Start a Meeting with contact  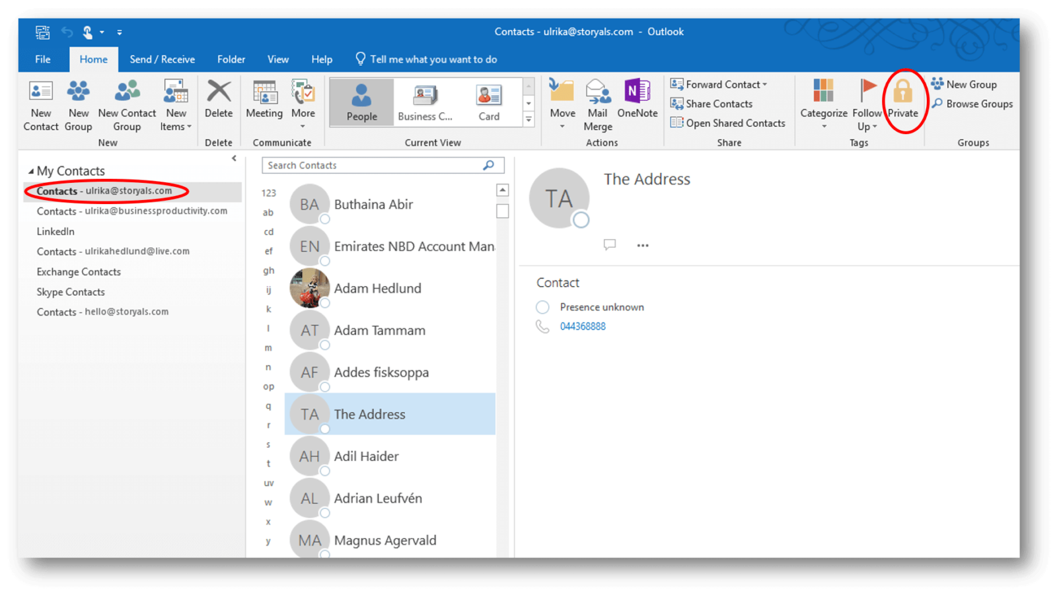(x=264, y=99)
